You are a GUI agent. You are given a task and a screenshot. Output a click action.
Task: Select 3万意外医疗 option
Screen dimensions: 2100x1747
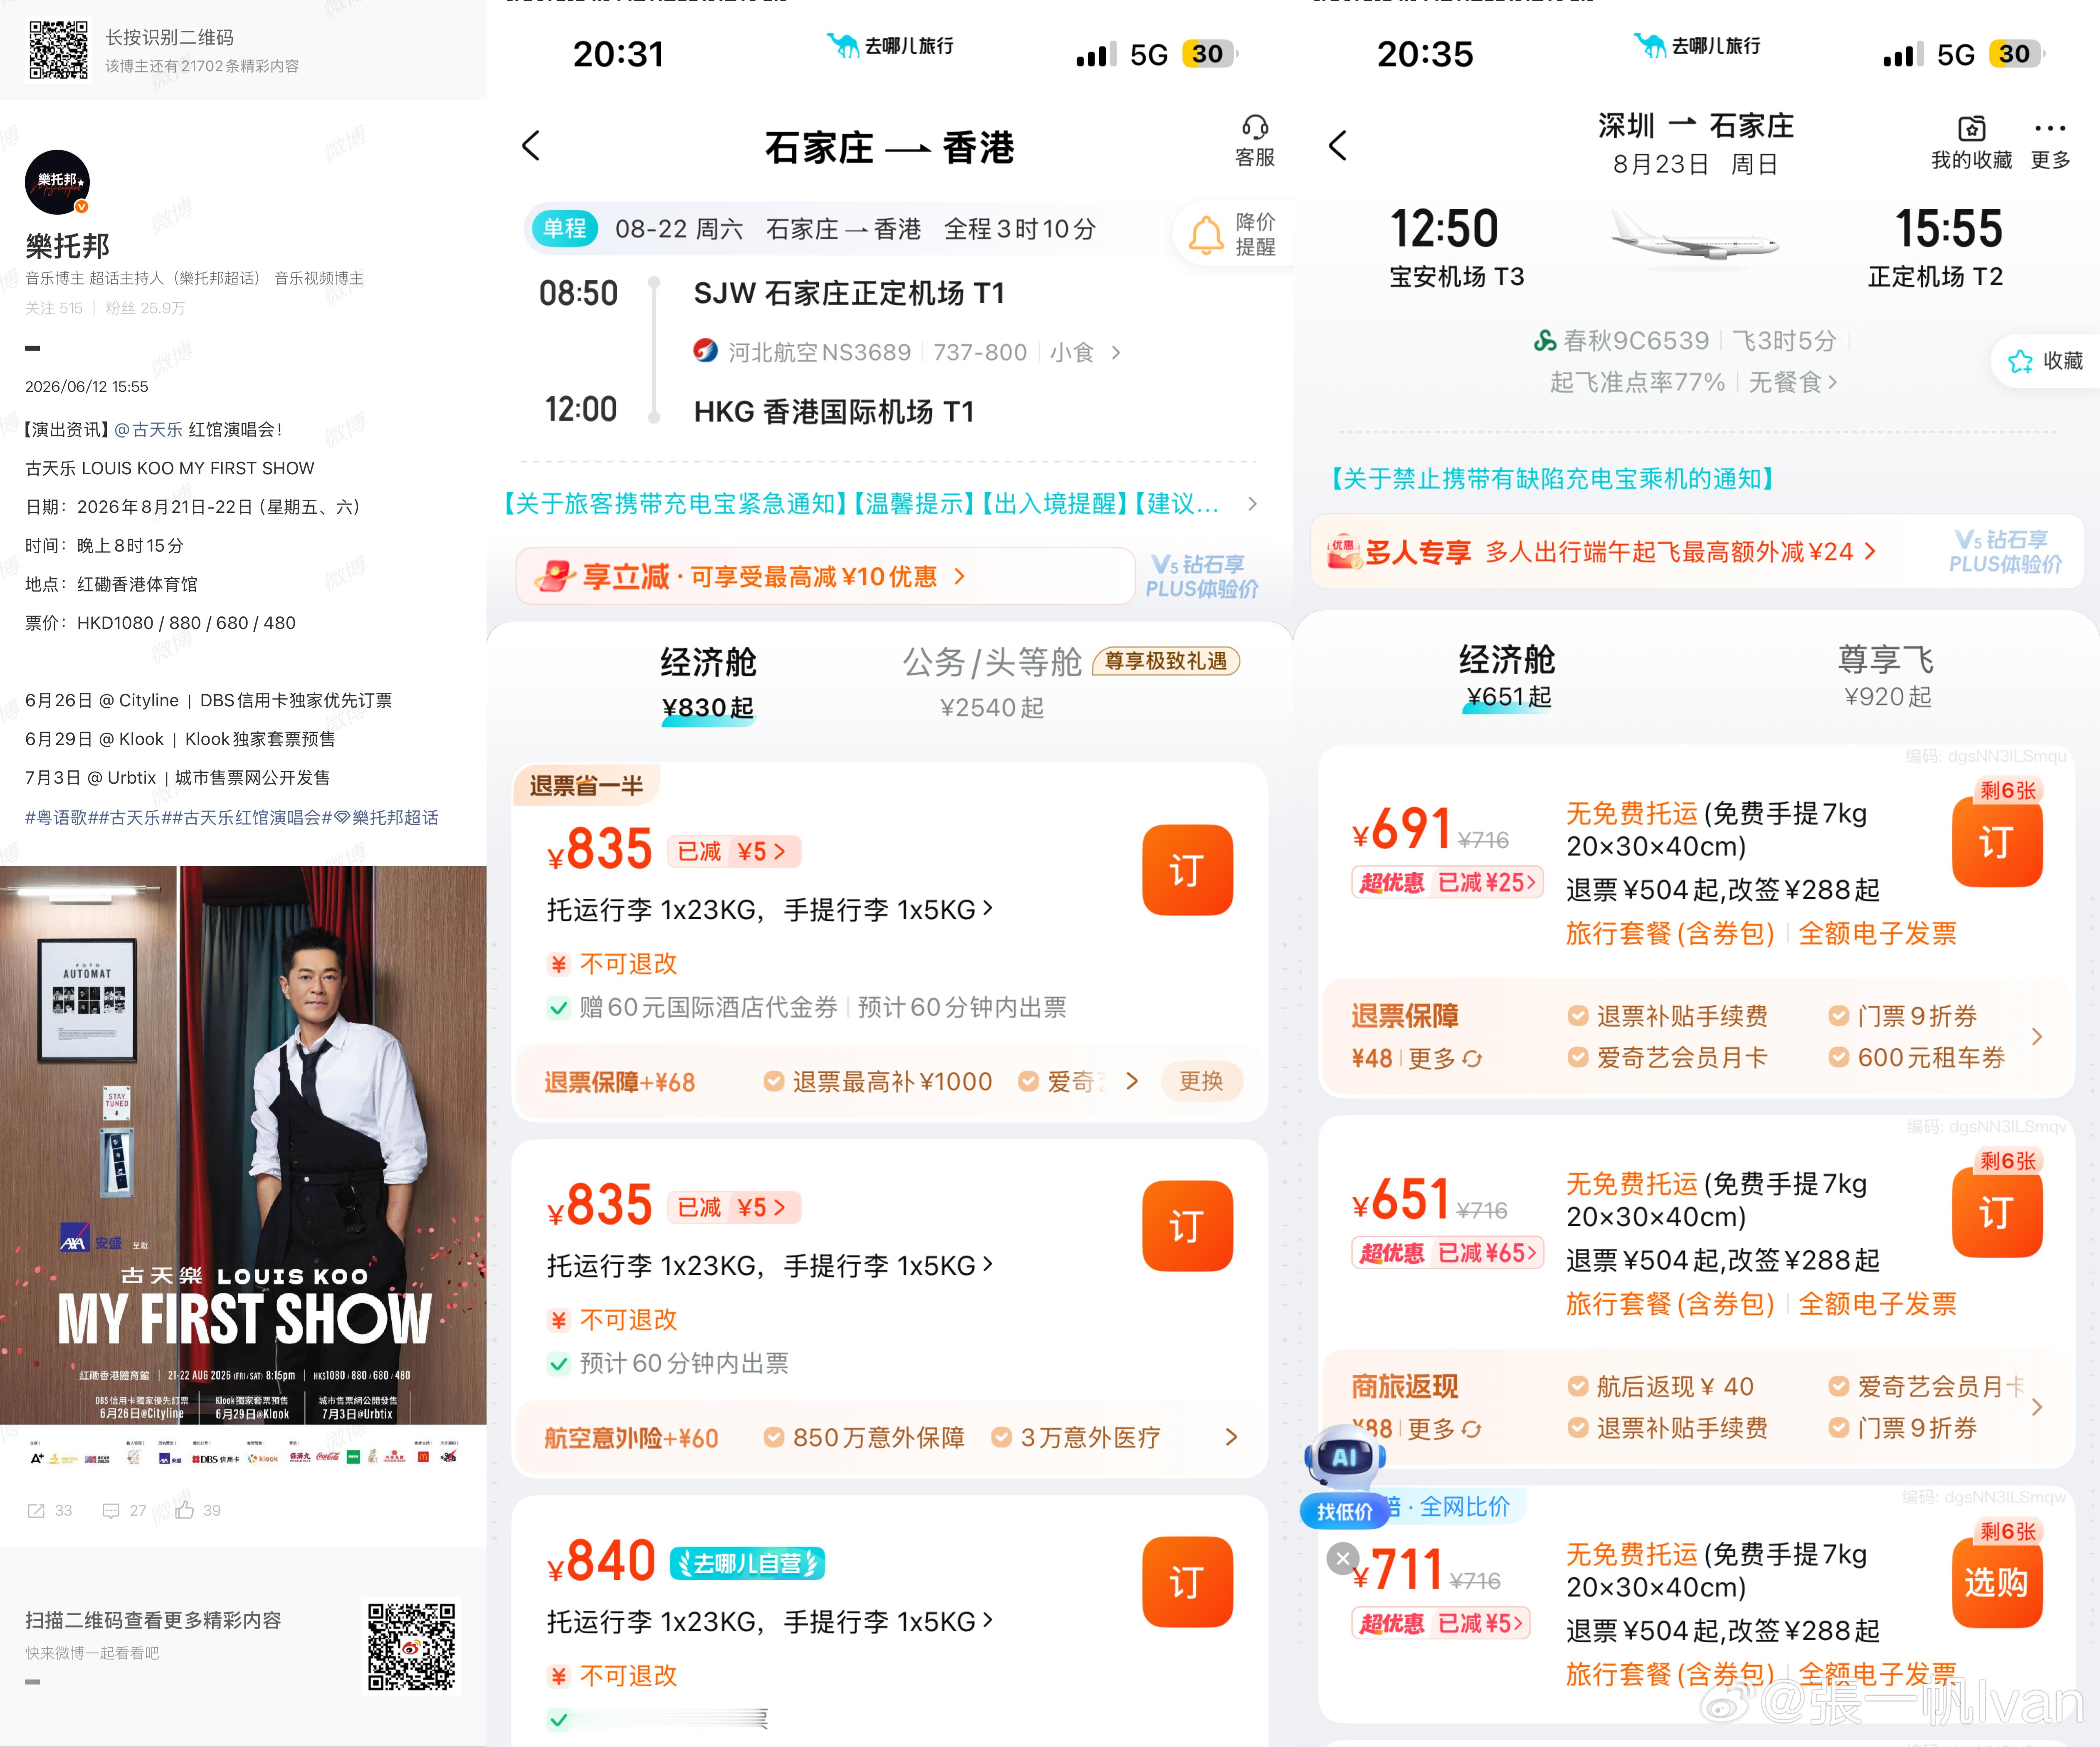point(1076,1437)
